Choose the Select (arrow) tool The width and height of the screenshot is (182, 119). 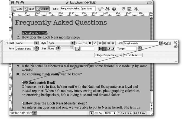click(92, 113)
